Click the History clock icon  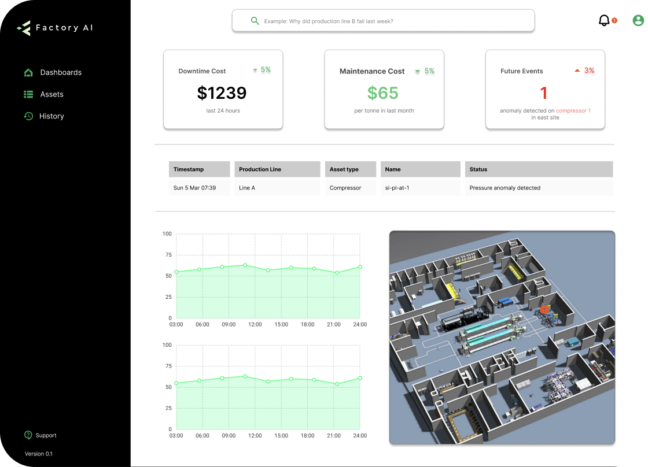coord(28,116)
